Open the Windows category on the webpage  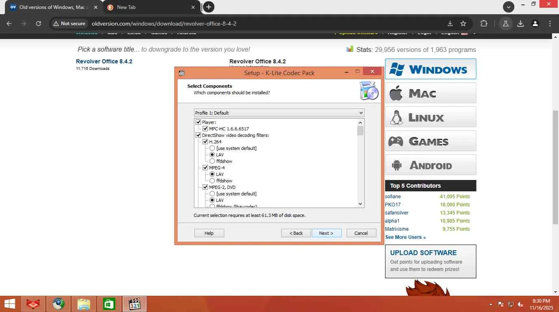click(x=431, y=69)
